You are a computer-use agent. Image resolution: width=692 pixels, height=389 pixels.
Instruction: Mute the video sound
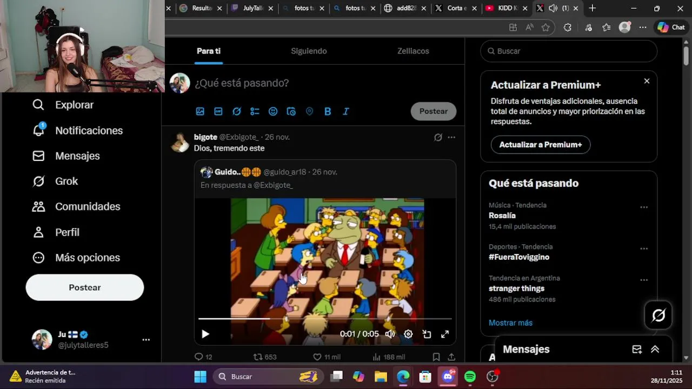pos(390,334)
